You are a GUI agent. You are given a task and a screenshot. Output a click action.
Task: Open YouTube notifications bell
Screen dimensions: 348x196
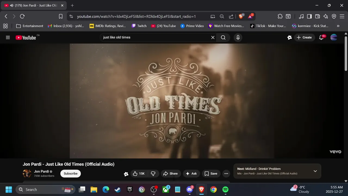(x=321, y=38)
